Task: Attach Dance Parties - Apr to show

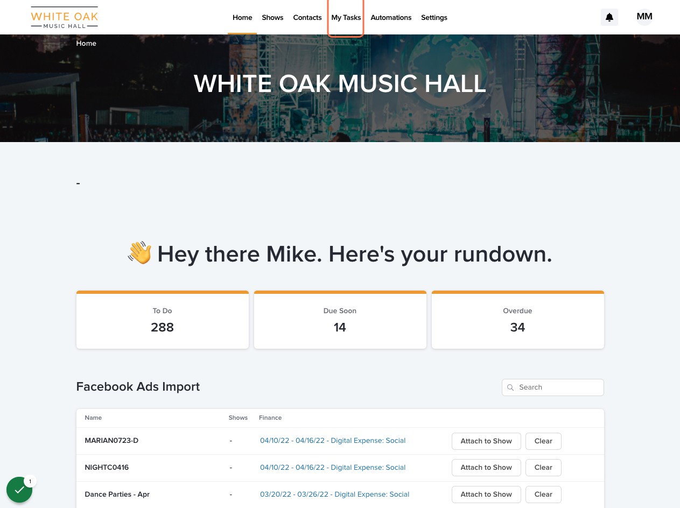Action: coord(486,495)
